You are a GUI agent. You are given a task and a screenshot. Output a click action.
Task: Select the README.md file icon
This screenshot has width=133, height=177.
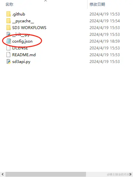click(x=9, y=55)
